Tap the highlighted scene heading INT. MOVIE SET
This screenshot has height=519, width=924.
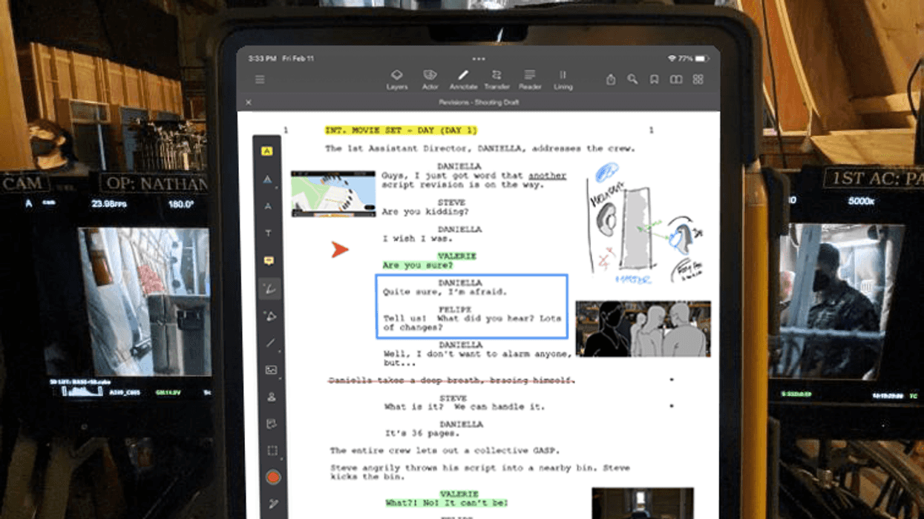401,130
